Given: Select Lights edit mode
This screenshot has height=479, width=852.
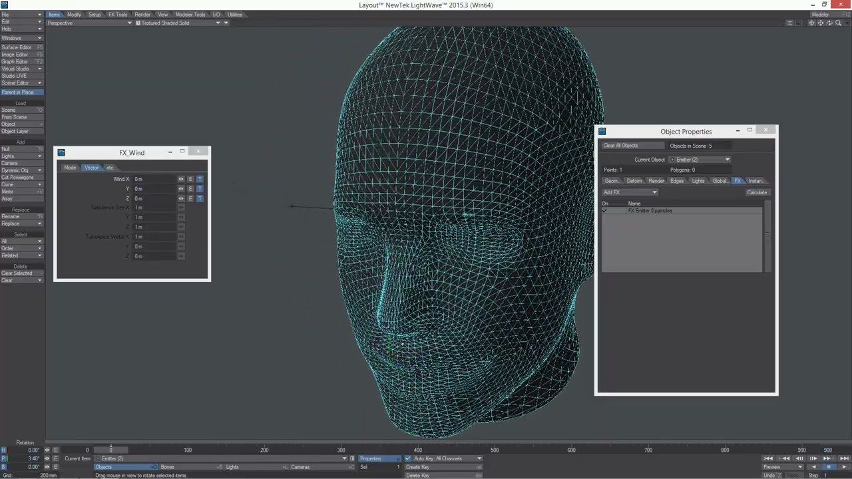Looking at the screenshot, I should [x=256, y=467].
